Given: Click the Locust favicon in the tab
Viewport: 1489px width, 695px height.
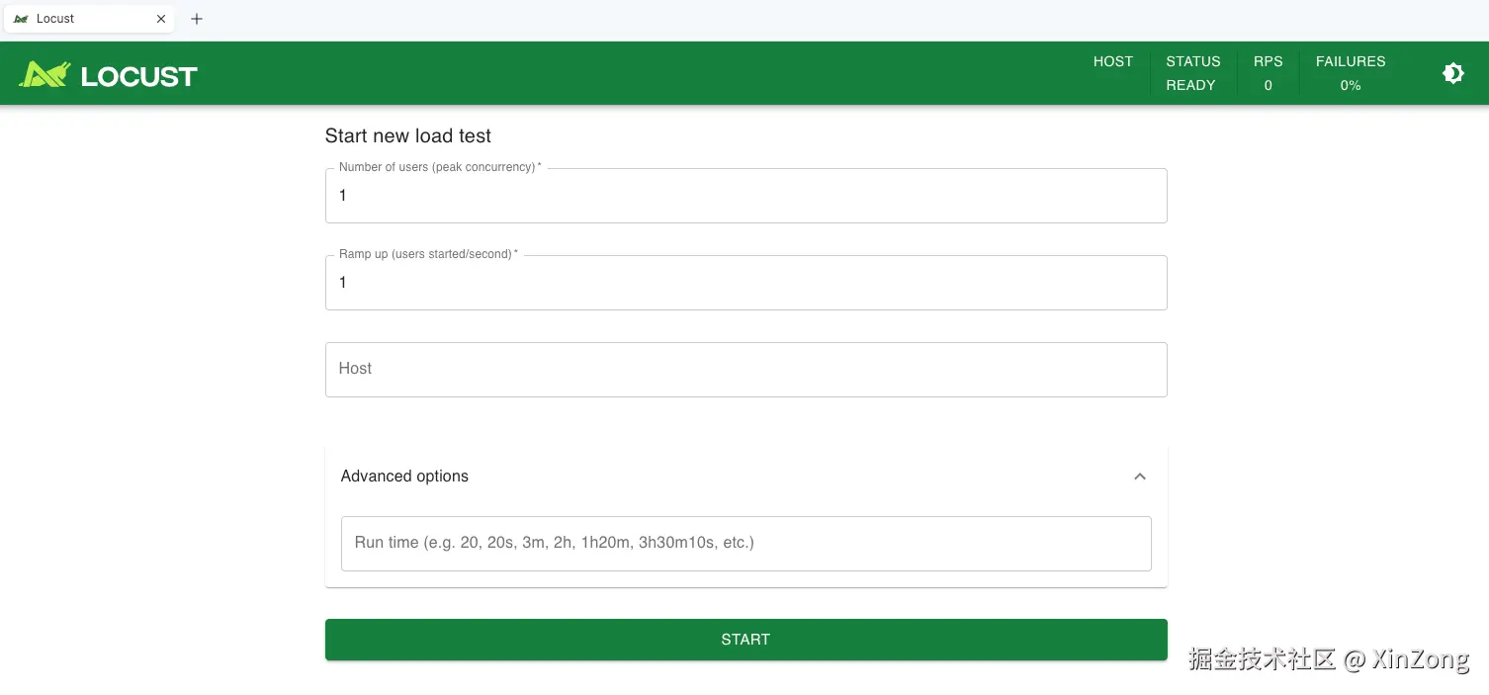Looking at the screenshot, I should coord(21,19).
